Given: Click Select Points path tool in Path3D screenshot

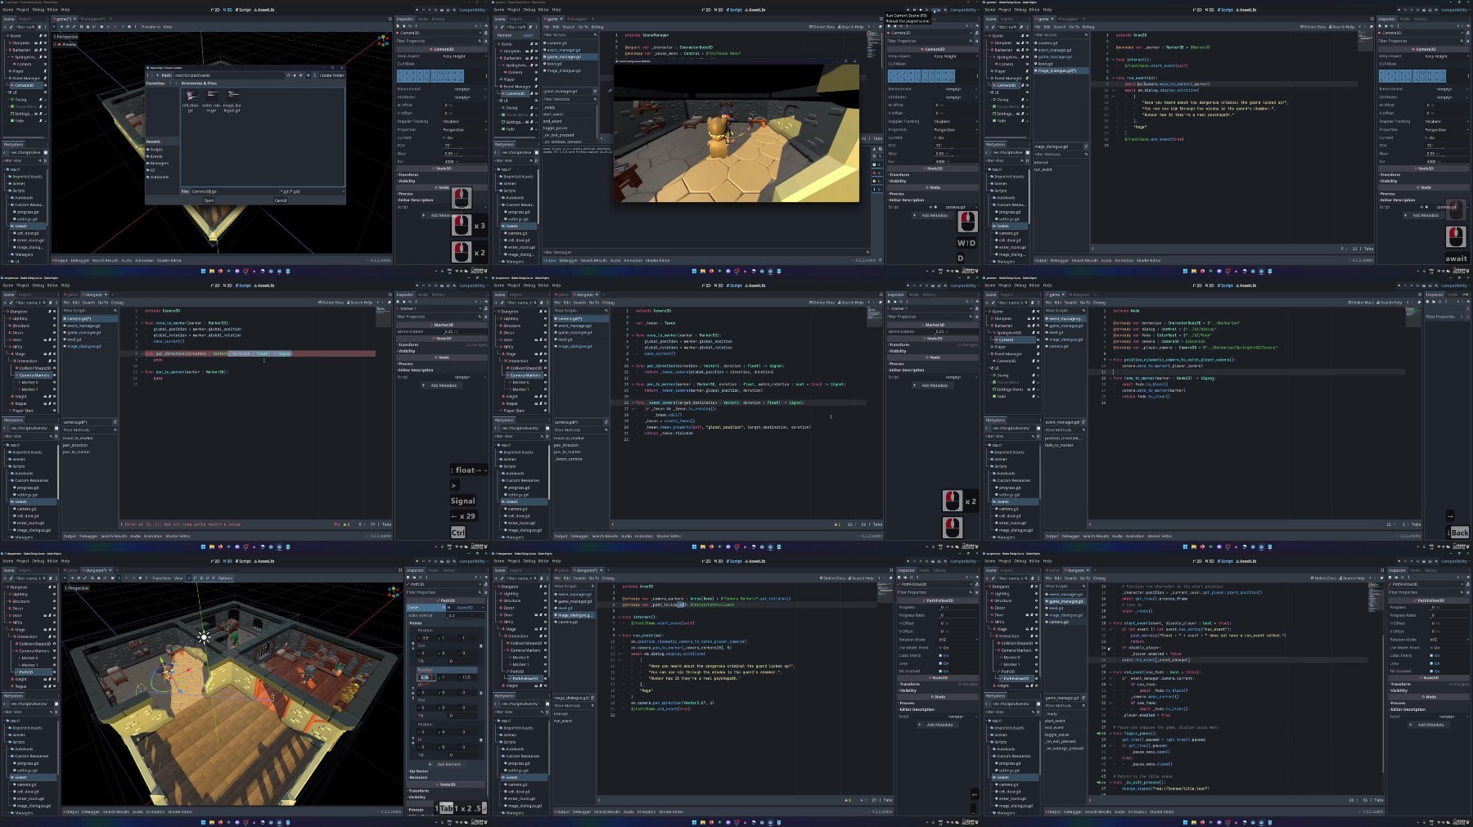Looking at the screenshot, I should pos(189,578).
